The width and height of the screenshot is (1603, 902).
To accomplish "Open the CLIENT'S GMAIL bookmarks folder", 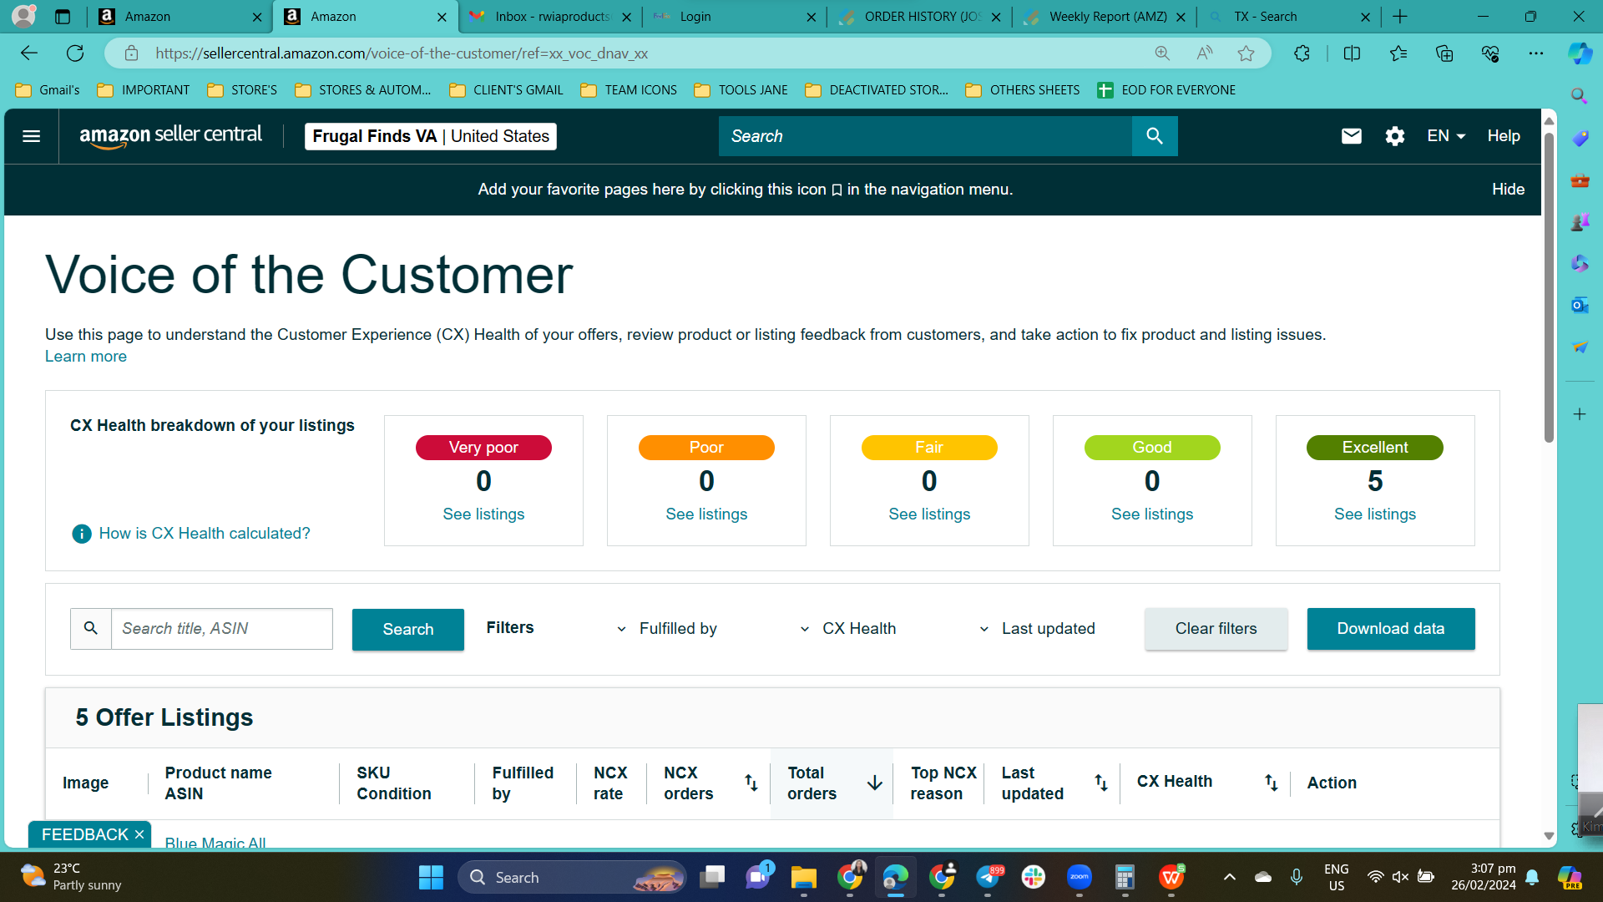I will click(x=506, y=90).
